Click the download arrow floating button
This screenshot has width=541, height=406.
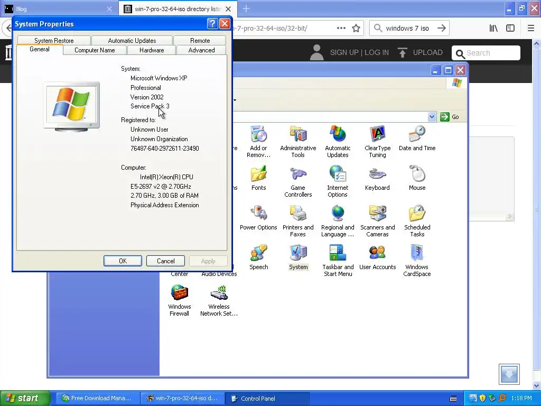[x=509, y=374]
